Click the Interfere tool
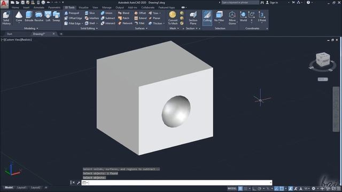 (x=92, y=18)
